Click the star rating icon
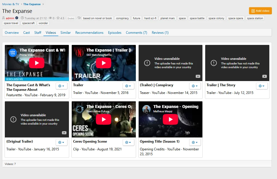Image resolution: width=277 pixels, height=179 pixels. click(58, 18)
